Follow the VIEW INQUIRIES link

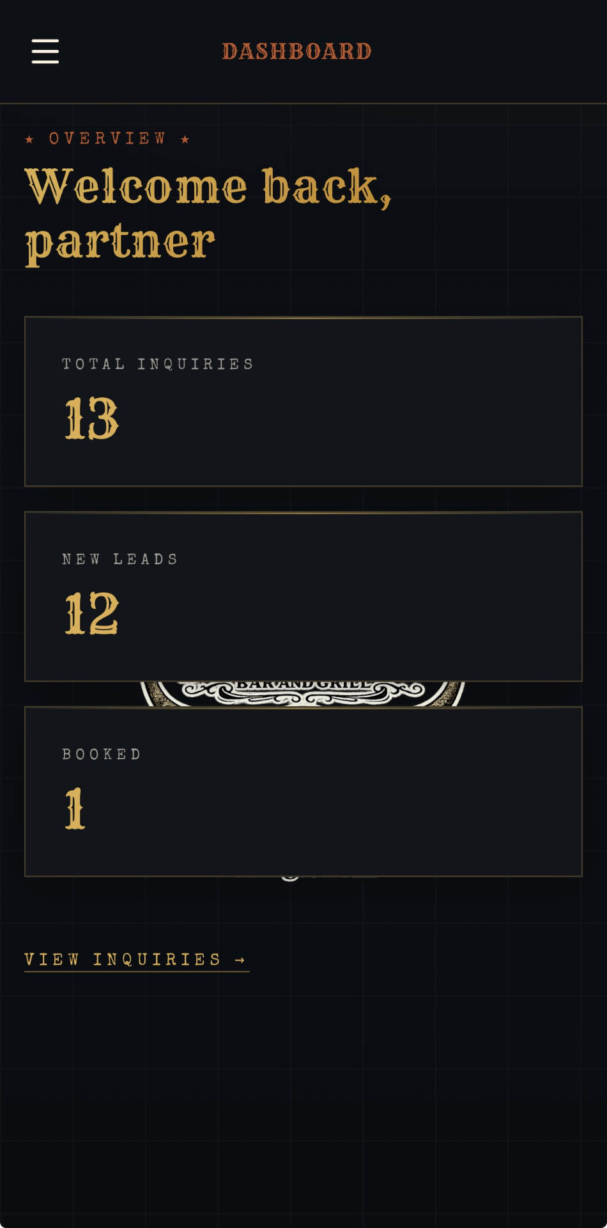click(x=137, y=960)
